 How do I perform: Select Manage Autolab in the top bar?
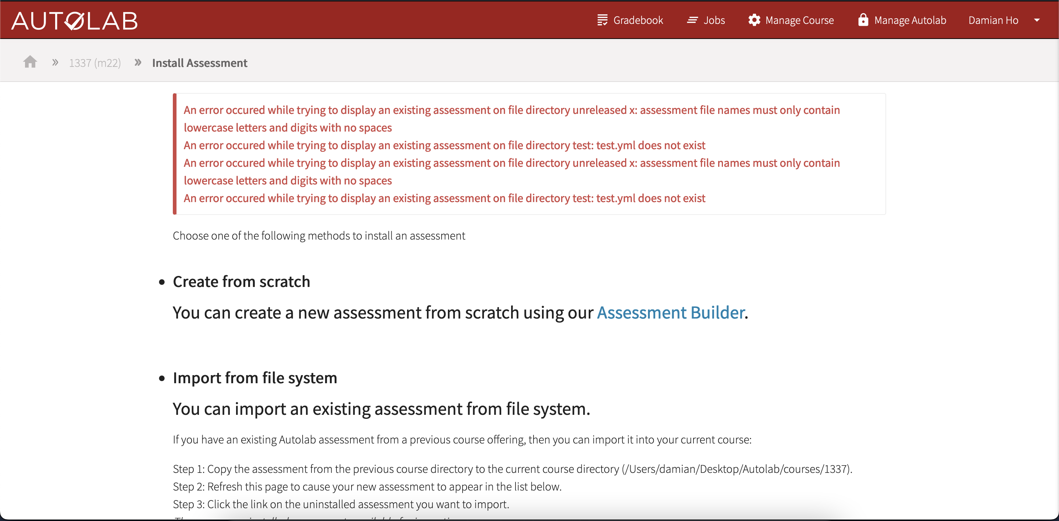910,20
